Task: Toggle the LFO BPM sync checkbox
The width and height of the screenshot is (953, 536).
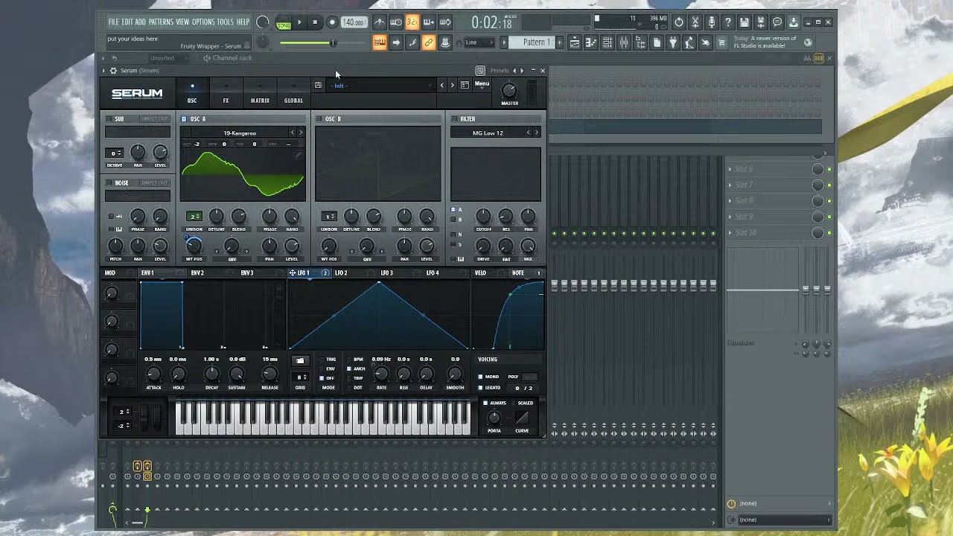Action: 348,360
